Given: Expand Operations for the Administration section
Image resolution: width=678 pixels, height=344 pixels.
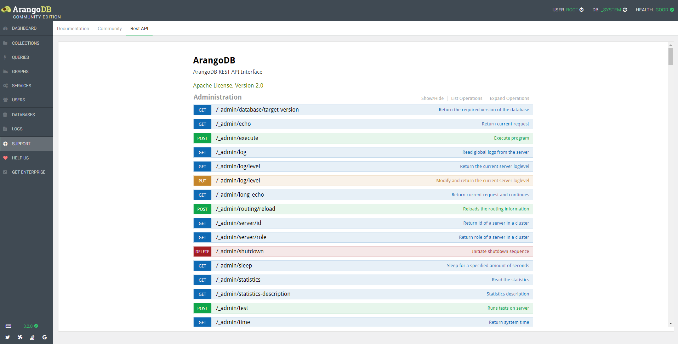Looking at the screenshot, I should (x=509, y=98).
